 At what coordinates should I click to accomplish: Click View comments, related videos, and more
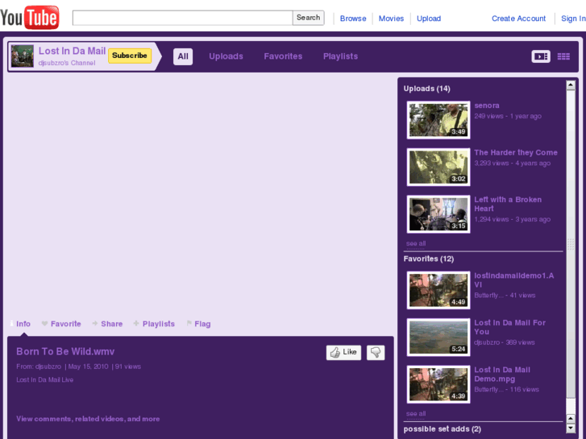(x=88, y=419)
